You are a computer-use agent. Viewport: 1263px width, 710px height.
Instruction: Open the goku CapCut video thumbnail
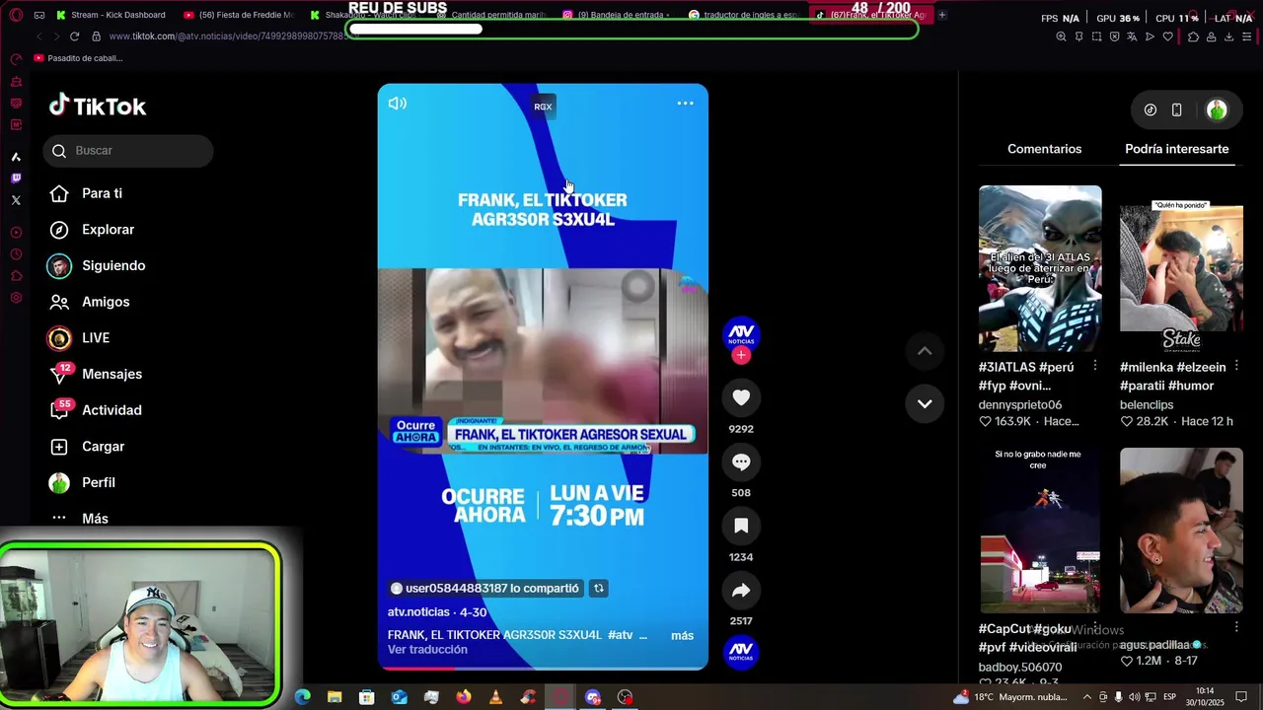click(1040, 531)
